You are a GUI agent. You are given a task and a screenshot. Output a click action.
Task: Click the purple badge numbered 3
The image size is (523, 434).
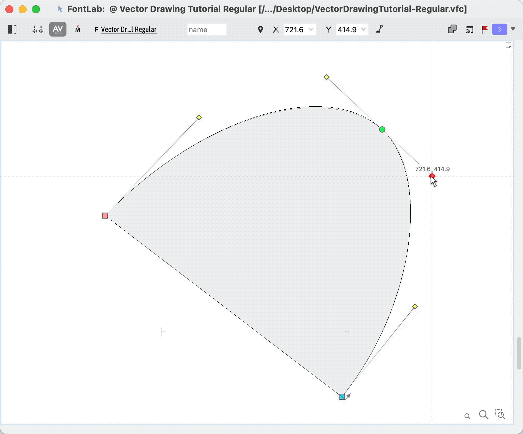pos(499,29)
